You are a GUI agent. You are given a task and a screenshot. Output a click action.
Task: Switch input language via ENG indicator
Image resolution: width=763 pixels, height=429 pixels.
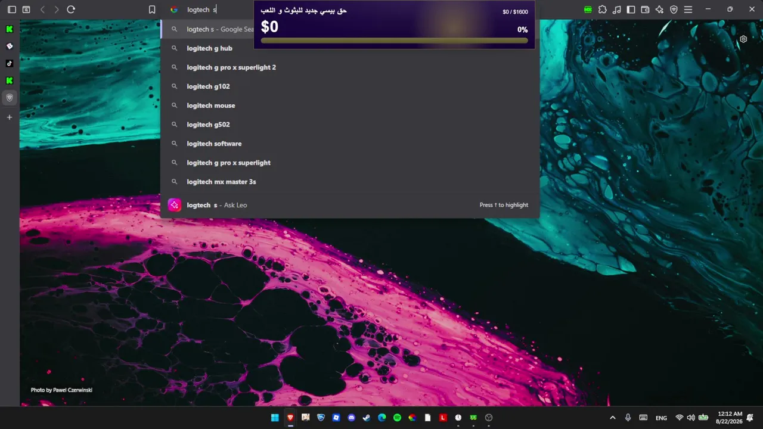click(x=661, y=418)
